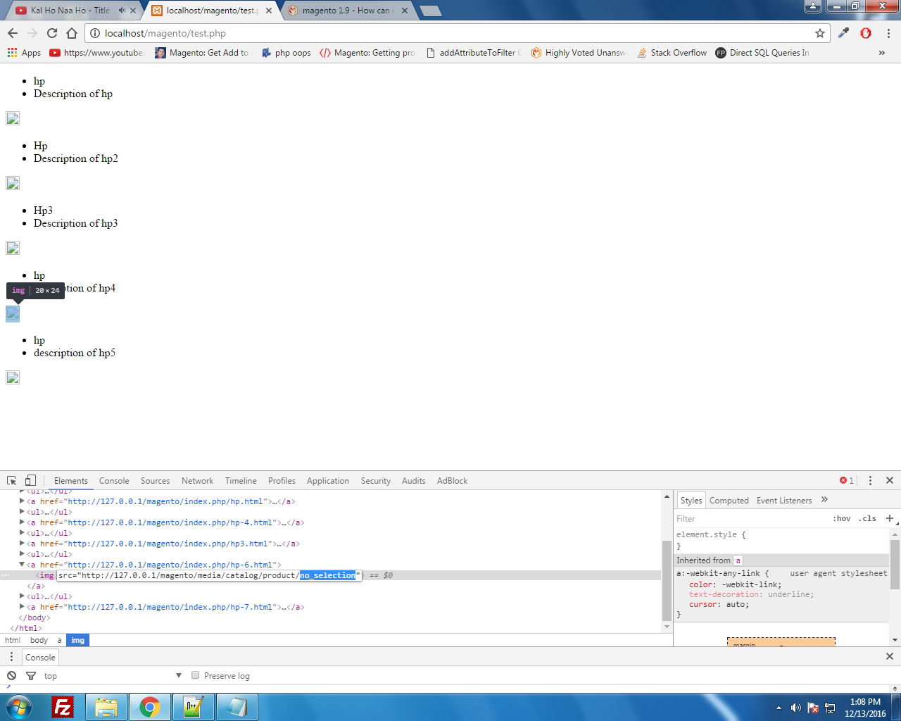Click the Opera extension icon
This screenshot has height=721, width=901.
point(866,33)
